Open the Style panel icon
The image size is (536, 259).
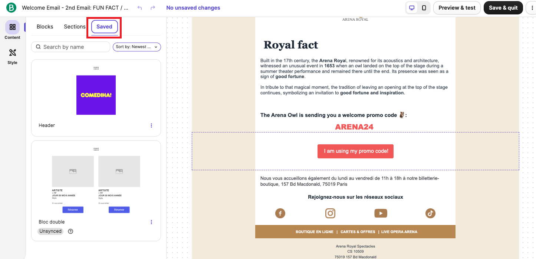point(12,53)
